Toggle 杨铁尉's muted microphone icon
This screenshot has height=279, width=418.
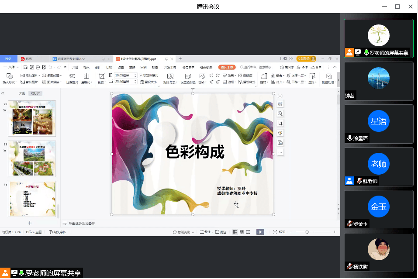tap(349, 266)
